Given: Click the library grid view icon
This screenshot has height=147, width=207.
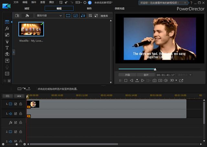Looking at the screenshot, I should tap(90, 16).
